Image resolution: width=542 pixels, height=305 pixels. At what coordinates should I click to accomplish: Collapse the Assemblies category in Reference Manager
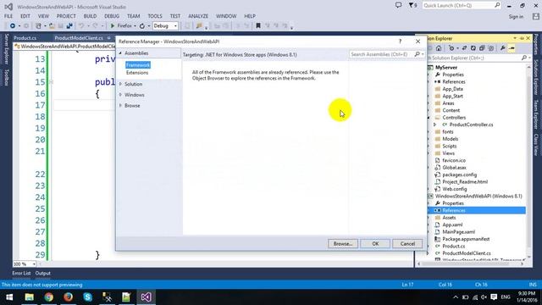click(120, 53)
